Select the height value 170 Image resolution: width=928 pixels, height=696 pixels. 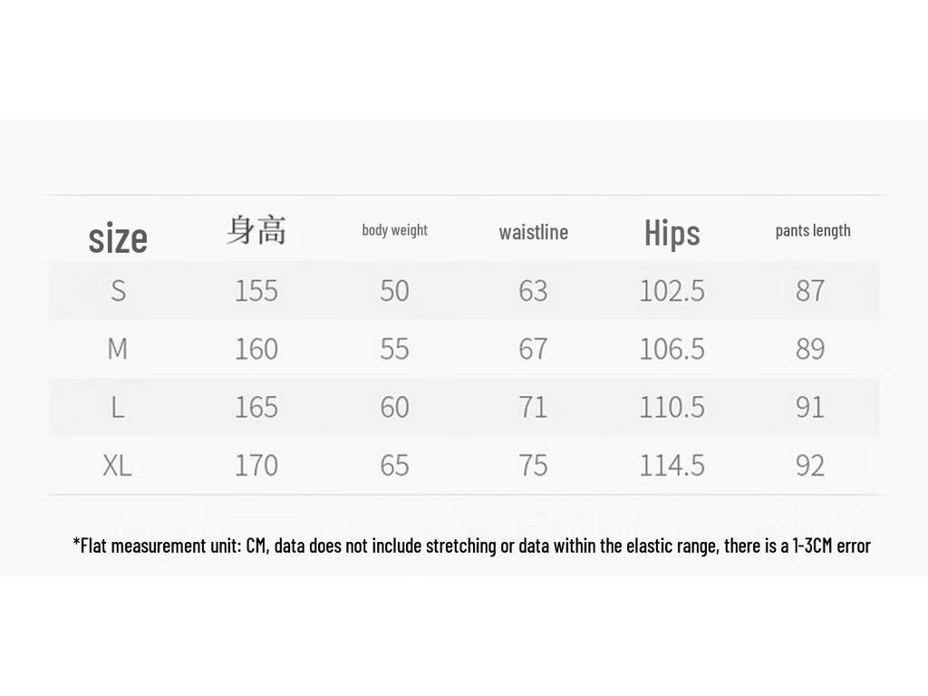[x=256, y=465]
